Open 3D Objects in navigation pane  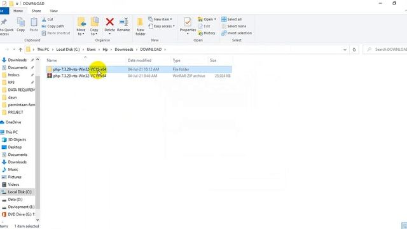[x=17, y=140]
